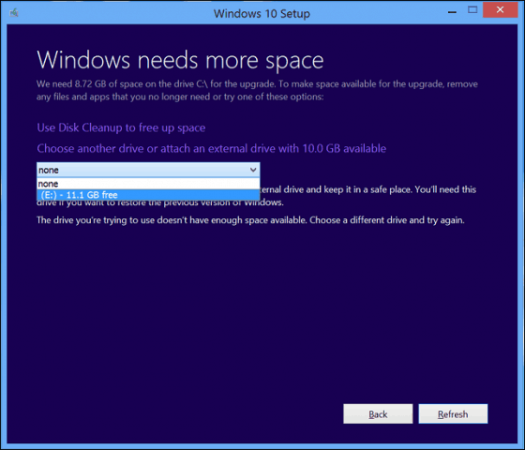Image resolution: width=525 pixels, height=450 pixels.
Task: Select the none option in the drive list
Action: pyautogui.click(x=148, y=184)
